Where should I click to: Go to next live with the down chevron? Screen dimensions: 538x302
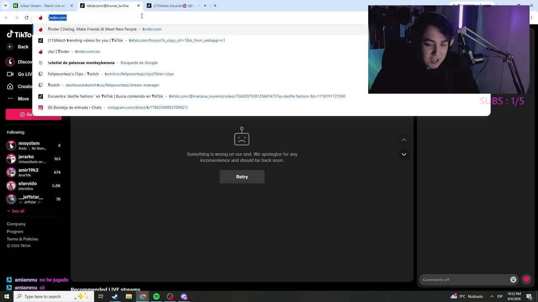pos(404,154)
